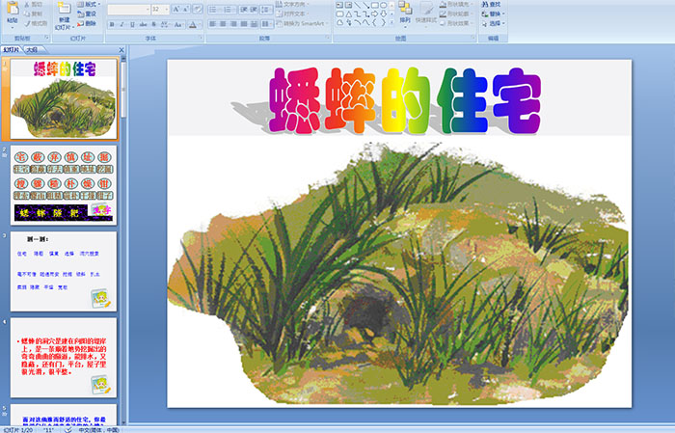Select the straight line shape
Image resolution: width=675 pixels, height=433 pixels.
[357, 5]
